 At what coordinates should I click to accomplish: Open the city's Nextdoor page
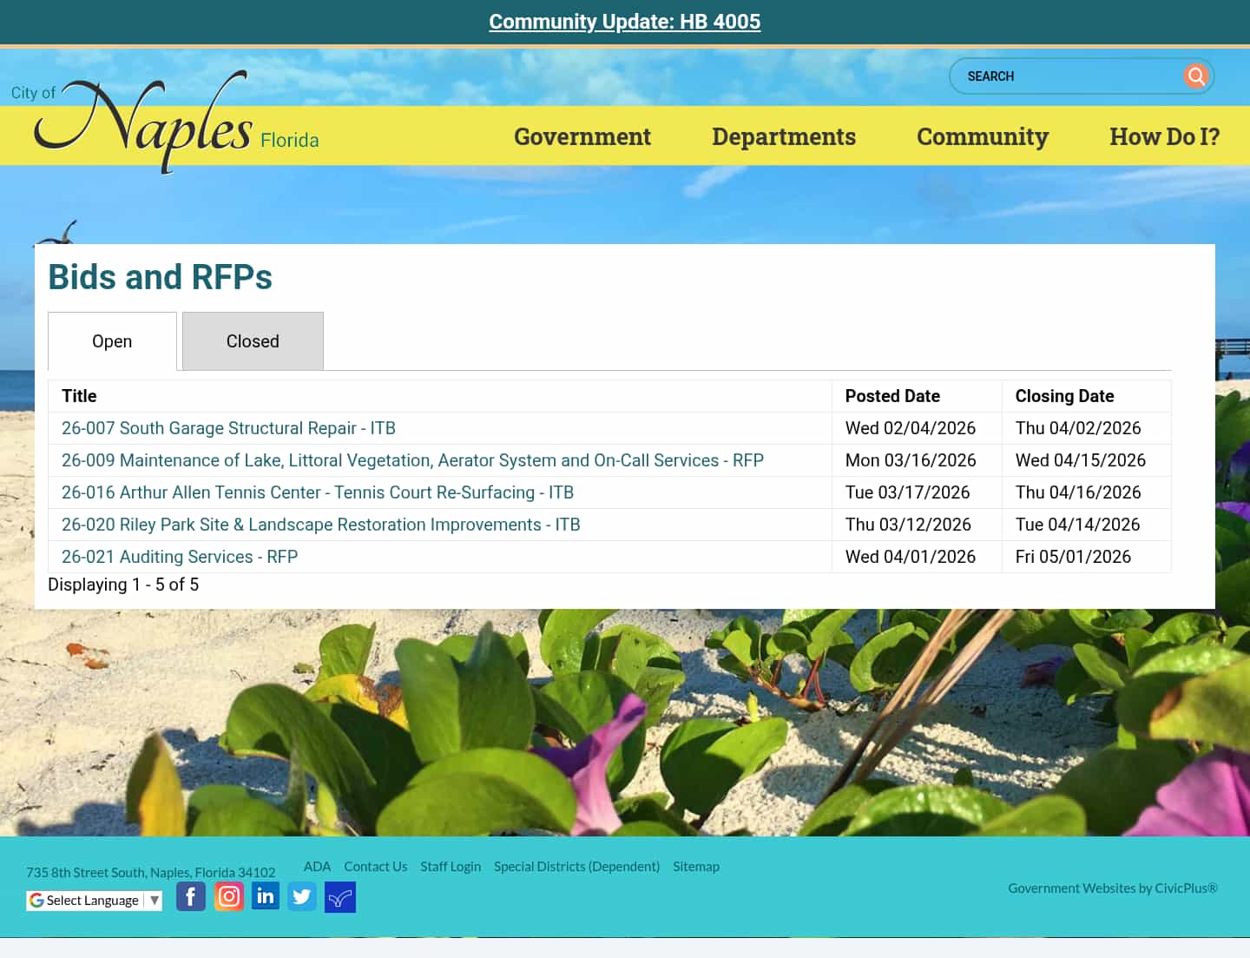coord(339,897)
